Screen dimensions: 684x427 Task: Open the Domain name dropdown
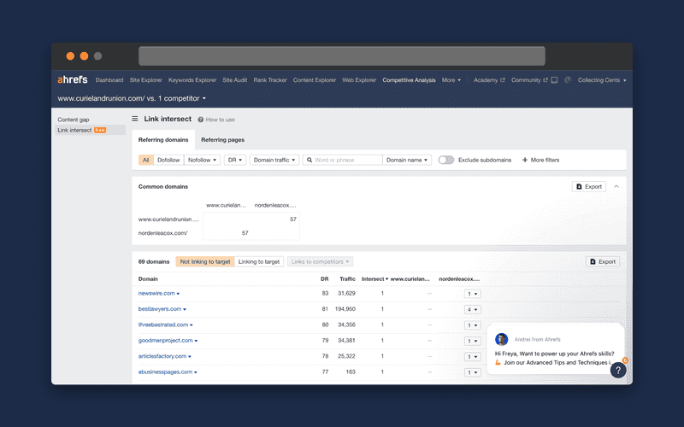tap(407, 160)
